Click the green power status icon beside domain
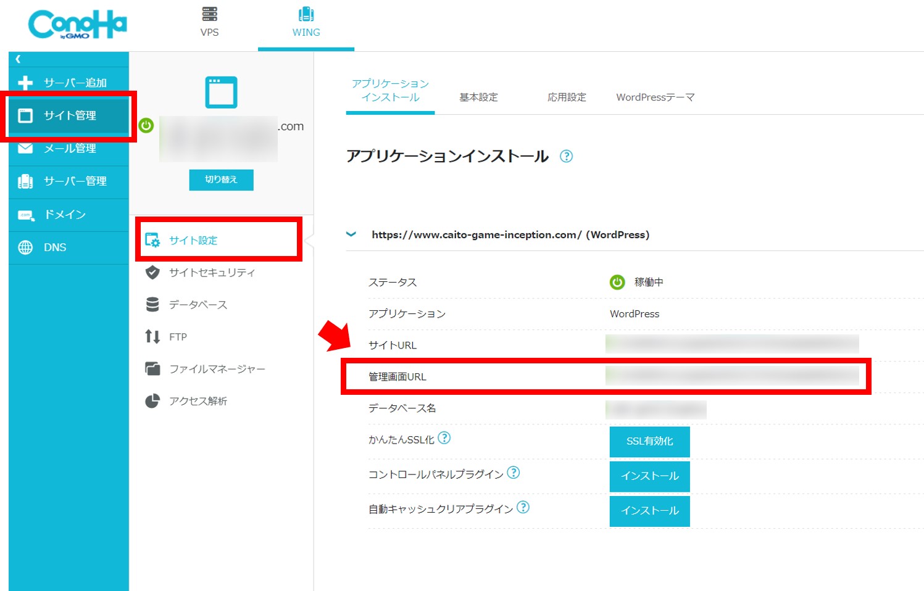The width and height of the screenshot is (924, 591). pos(146,125)
